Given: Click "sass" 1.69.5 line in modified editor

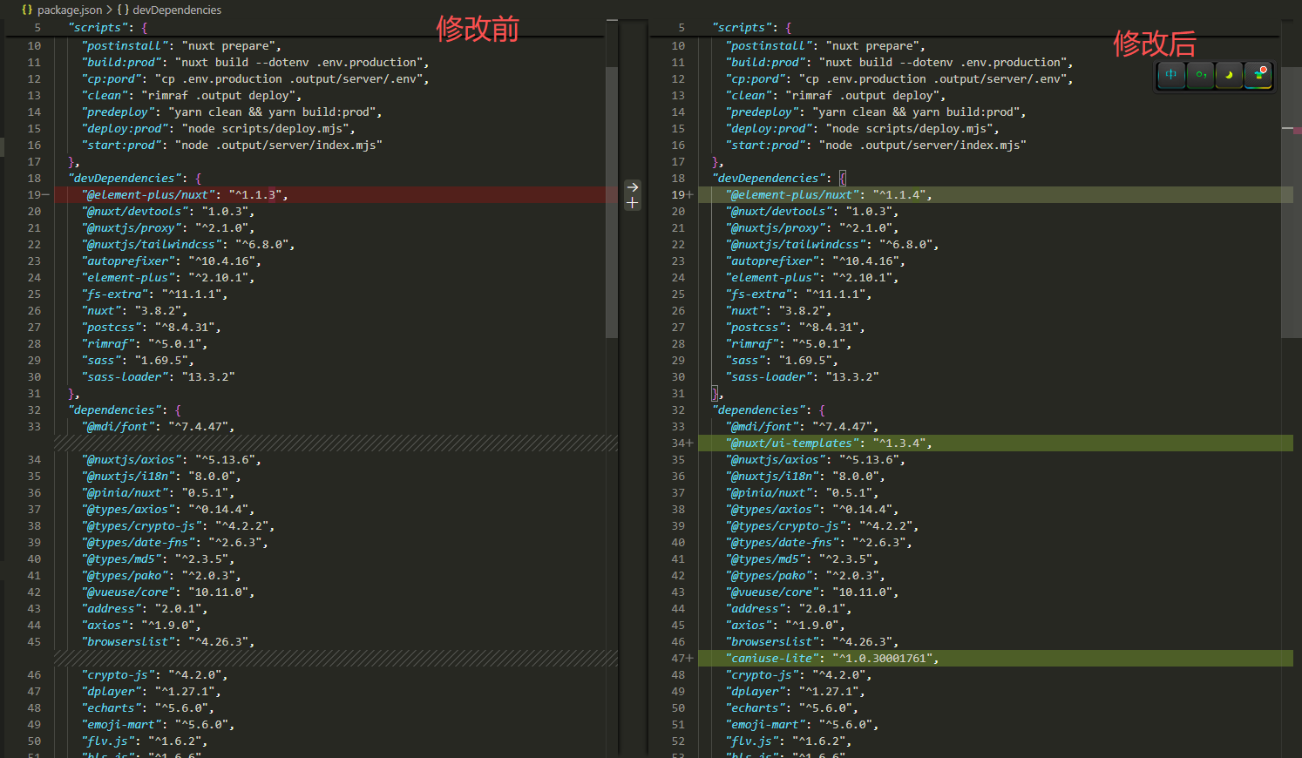Looking at the screenshot, I should tap(782, 361).
